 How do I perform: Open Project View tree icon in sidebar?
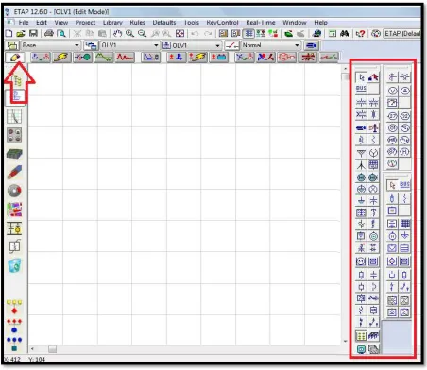point(17,80)
